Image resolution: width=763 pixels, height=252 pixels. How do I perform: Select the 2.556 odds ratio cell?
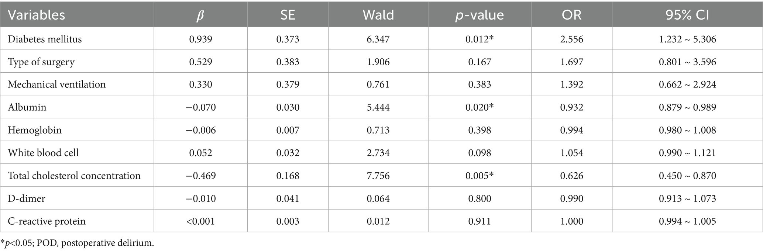pos(571,39)
